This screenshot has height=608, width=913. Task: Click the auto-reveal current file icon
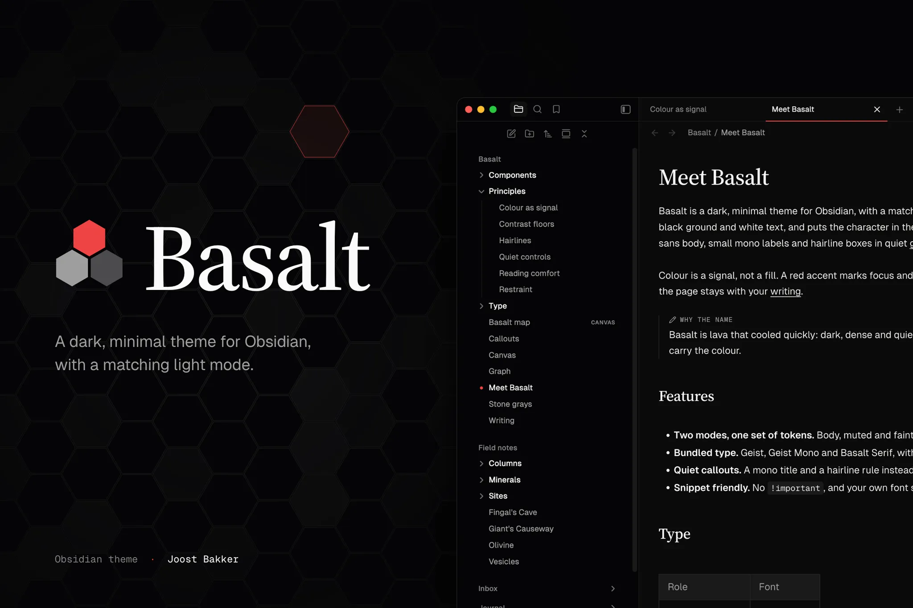click(566, 134)
